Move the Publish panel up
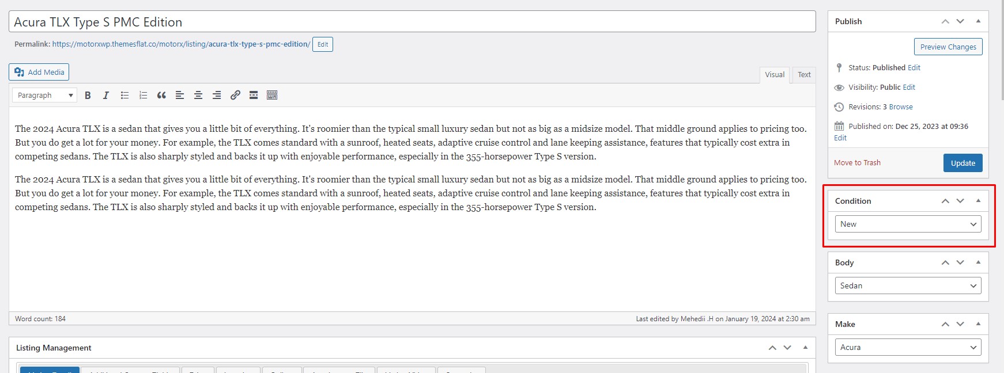 point(945,21)
